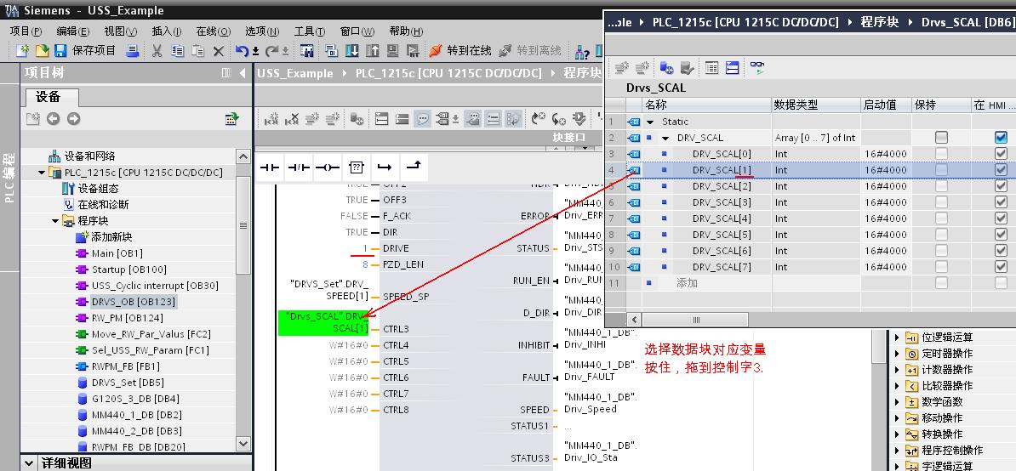Image resolution: width=1016 pixels, height=471 pixels.
Task: Toggle HMI checkbox for DRV_SCAL[7] row
Action: [1001, 267]
